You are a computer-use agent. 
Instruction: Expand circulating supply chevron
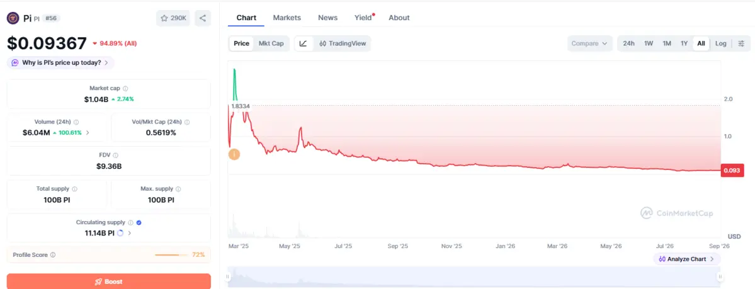[x=130, y=233]
